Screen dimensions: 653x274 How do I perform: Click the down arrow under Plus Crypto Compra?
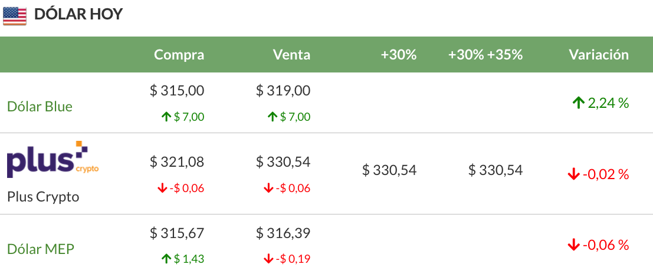tap(162, 189)
